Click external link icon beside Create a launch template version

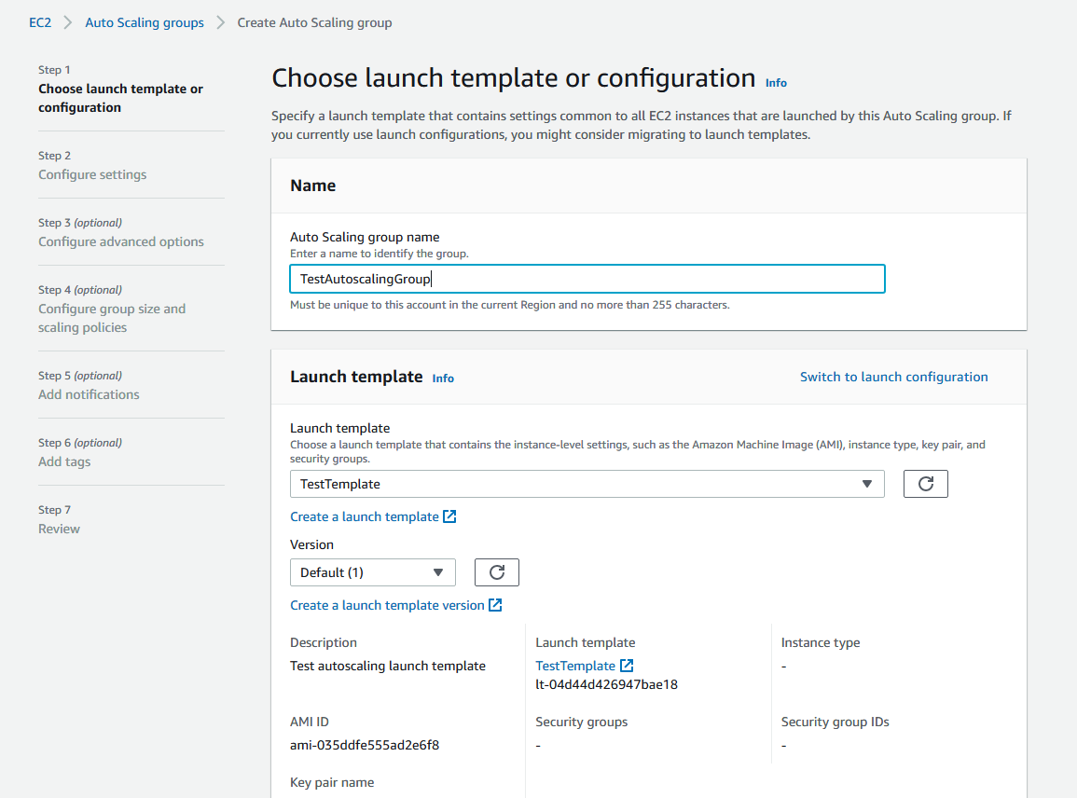tap(495, 605)
